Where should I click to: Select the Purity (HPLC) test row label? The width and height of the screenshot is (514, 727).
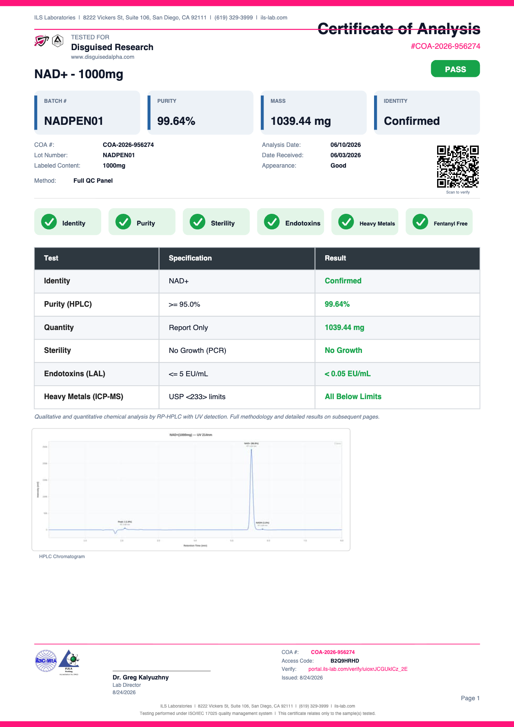coord(68,304)
